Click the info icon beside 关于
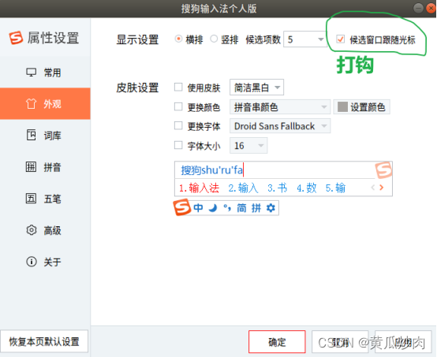 (x=32, y=262)
